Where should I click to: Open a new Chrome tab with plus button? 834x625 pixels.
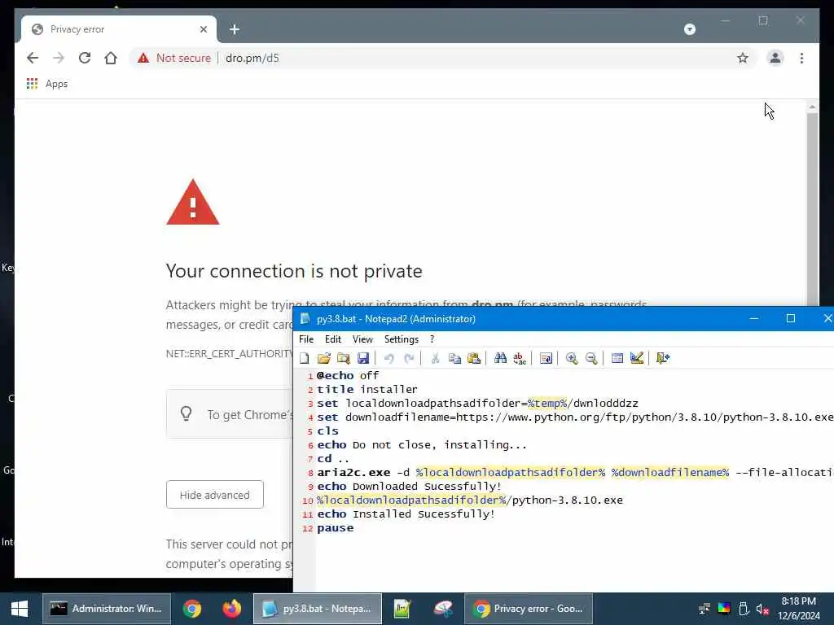(x=235, y=29)
